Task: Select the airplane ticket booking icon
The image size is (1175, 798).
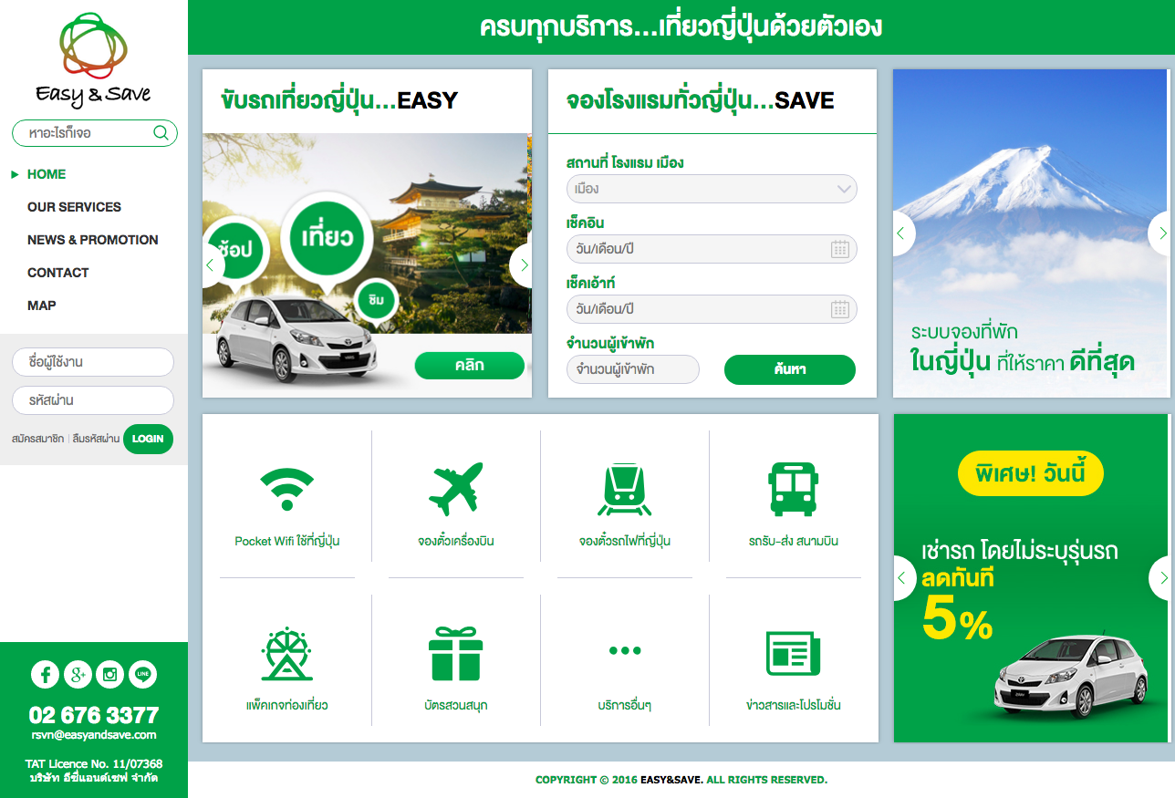Action: pyautogui.click(x=456, y=489)
